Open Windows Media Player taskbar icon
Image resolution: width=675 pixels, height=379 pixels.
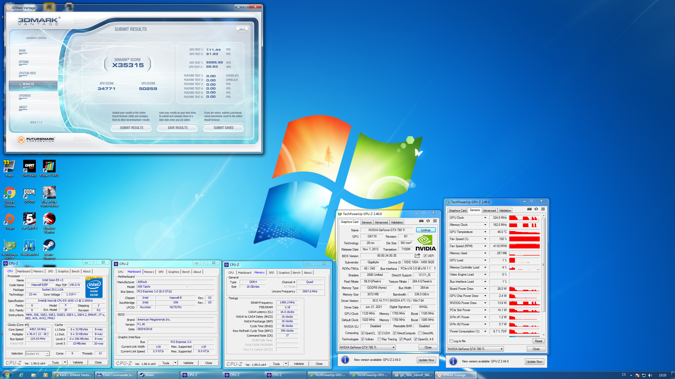(x=45, y=375)
